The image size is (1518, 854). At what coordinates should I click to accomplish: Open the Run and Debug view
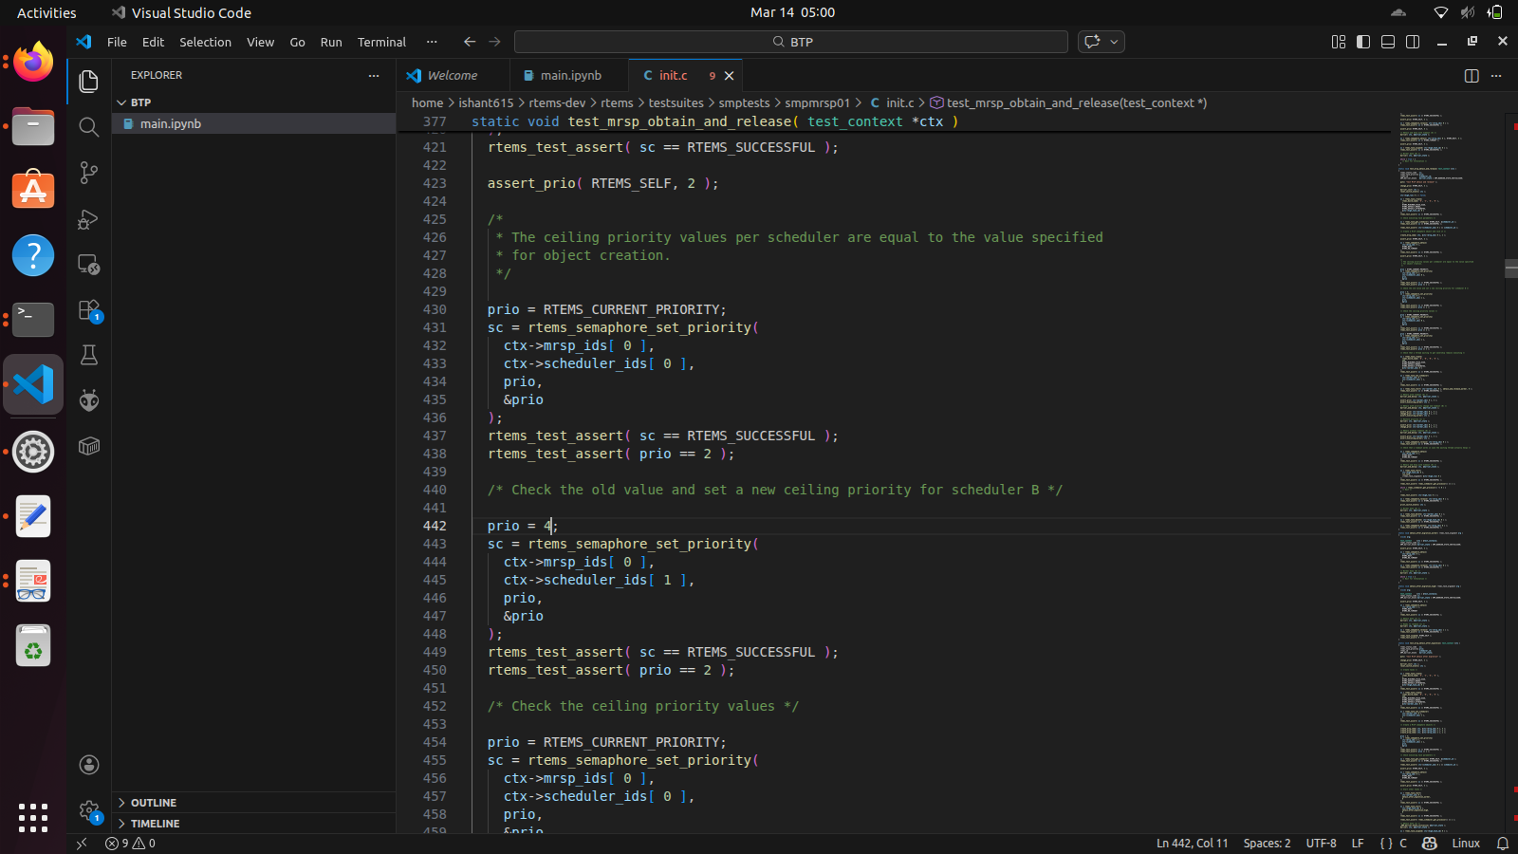[x=88, y=219]
